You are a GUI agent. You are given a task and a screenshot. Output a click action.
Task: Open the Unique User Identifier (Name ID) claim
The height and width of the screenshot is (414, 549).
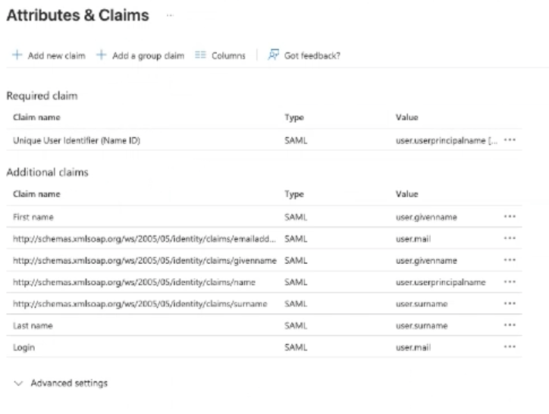tap(77, 140)
